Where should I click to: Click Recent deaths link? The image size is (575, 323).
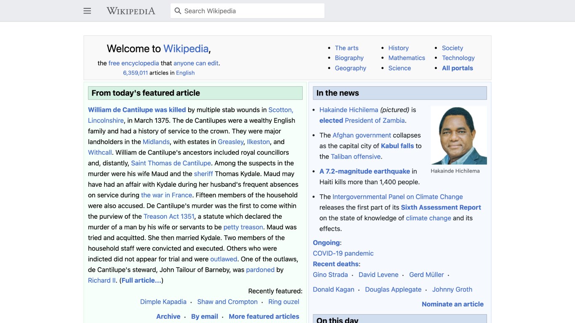[335, 264]
